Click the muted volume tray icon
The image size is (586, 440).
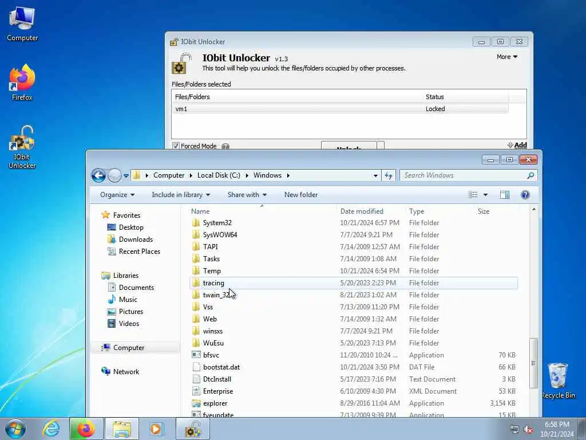(528, 430)
